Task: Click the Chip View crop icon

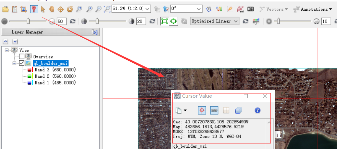Action: pos(23,9)
